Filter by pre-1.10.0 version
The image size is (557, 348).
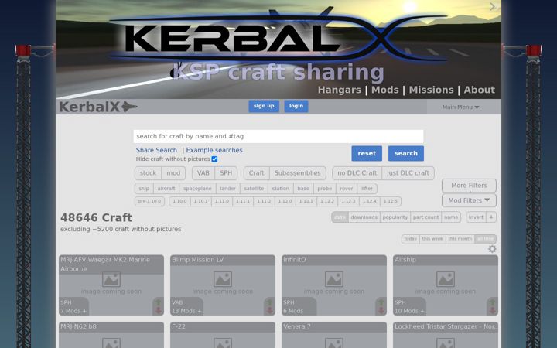[149, 201]
